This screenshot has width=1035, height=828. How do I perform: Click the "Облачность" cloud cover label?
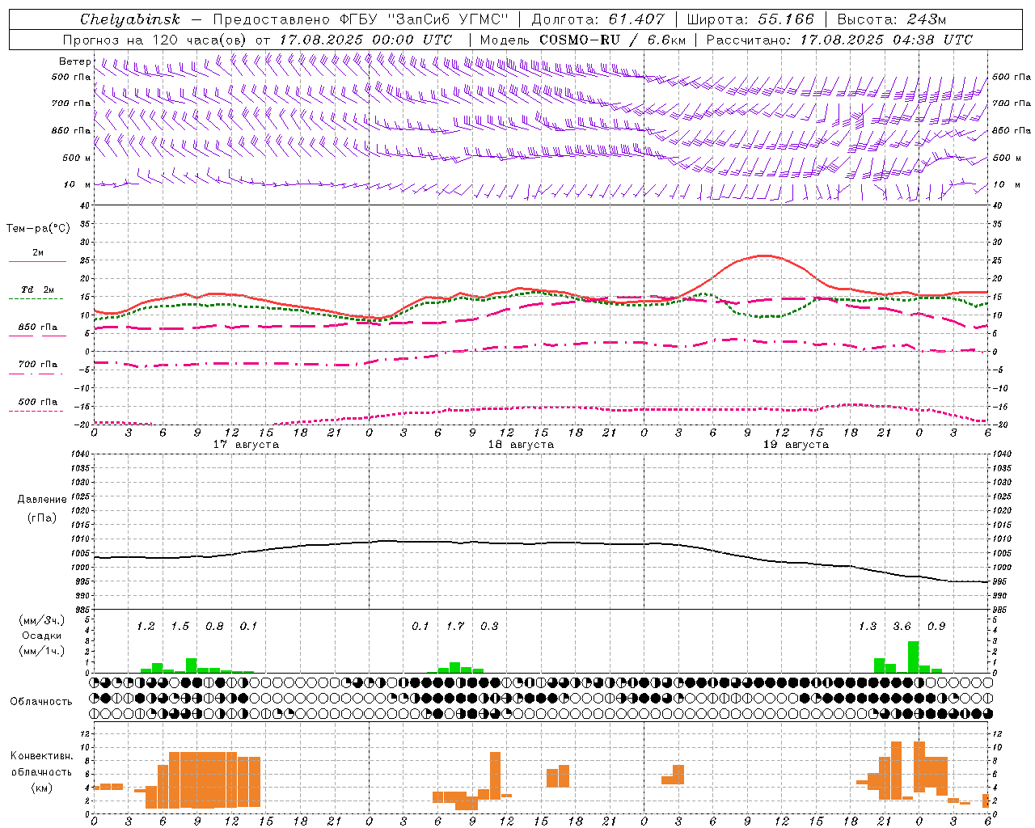click(x=41, y=702)
